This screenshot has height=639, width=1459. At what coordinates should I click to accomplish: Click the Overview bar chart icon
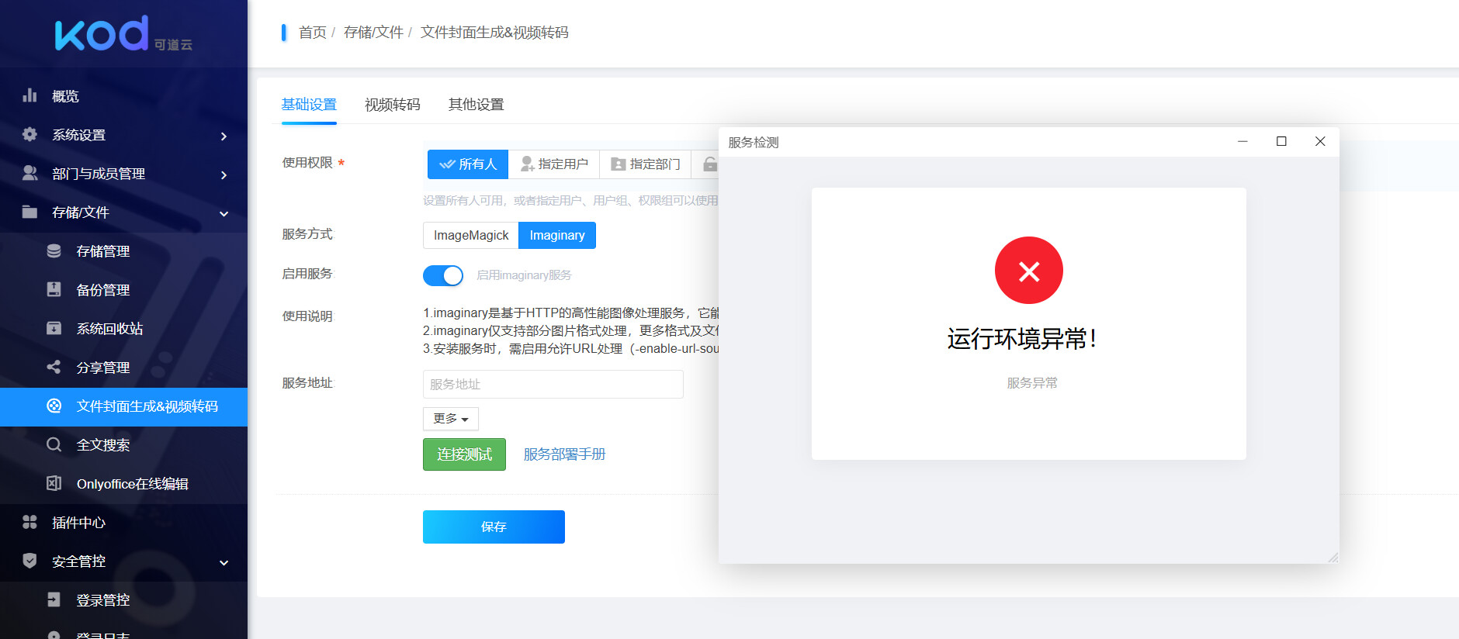tap(29, 95)
